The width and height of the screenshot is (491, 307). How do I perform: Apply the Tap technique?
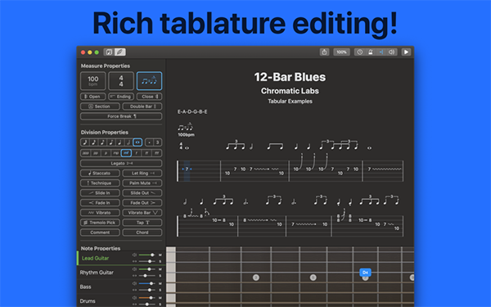tap(142, 223)
